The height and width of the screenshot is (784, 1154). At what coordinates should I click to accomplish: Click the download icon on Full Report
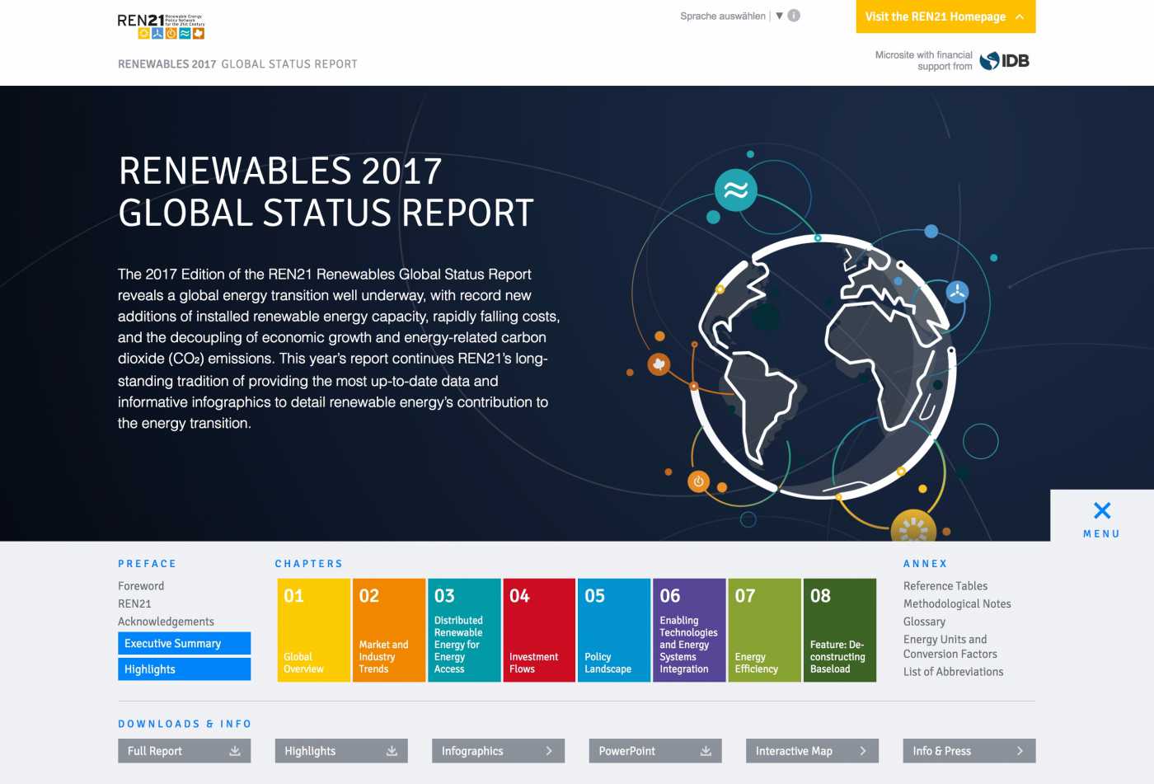[x=235, y=751]
